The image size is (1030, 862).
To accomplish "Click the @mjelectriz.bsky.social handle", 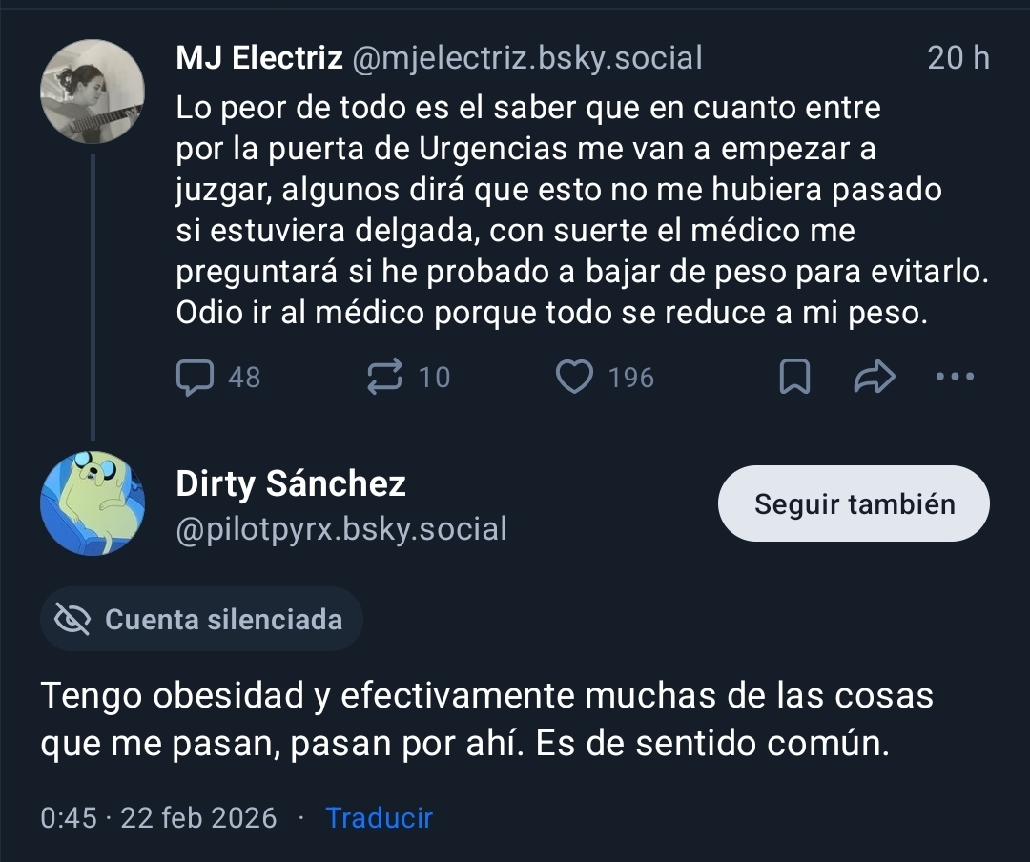I will click(x=527, y=58).
